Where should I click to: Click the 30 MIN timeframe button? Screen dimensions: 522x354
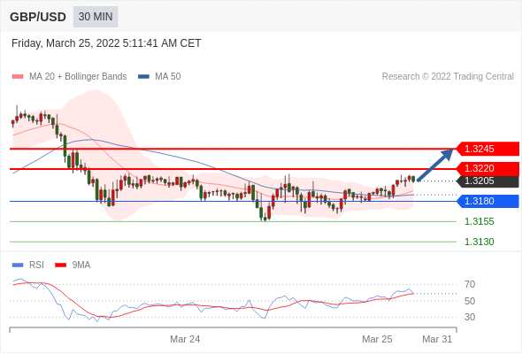[x=96, y=17]
